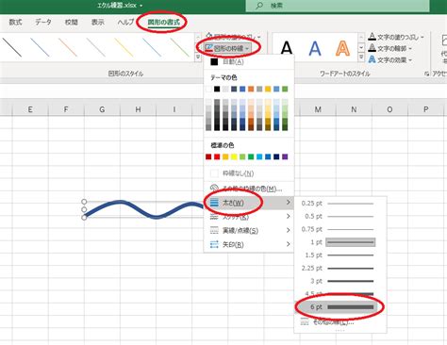Click the 文字の効果 text effects icon
This screenshot has height=345, width=447.
[372, 59]
